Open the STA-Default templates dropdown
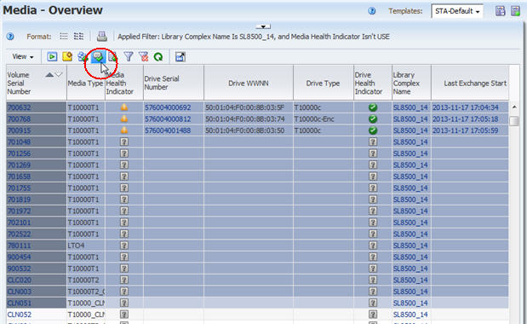This screenshot has width=527, height=324. coord(457,11)
